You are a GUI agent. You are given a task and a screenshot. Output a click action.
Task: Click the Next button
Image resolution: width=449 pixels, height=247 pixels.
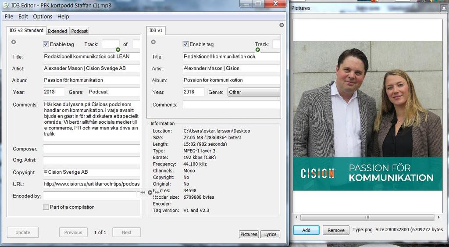point(127,233)
